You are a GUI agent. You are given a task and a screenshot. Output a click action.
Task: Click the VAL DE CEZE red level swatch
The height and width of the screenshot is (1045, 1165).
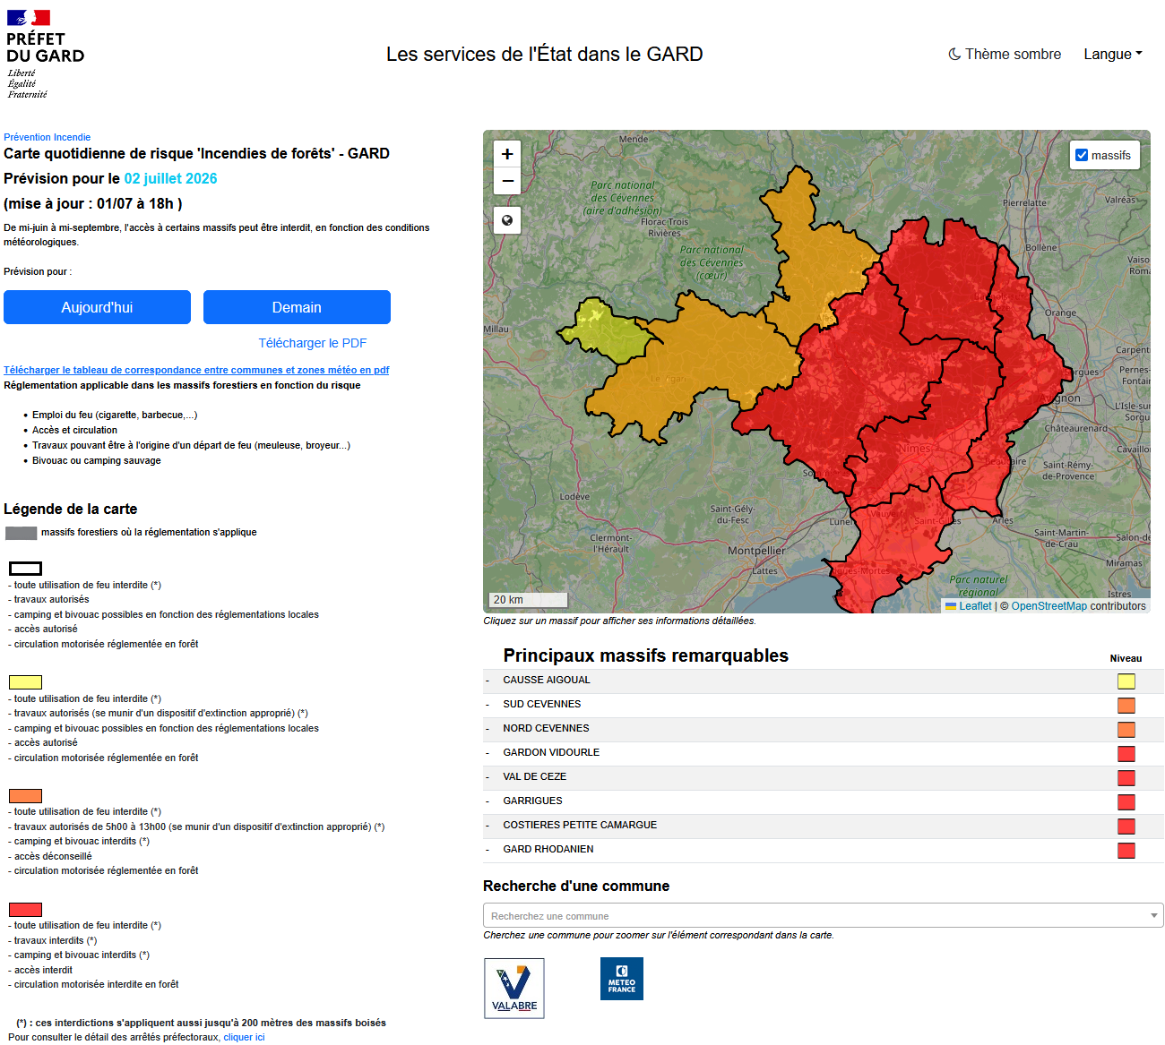1126,778
